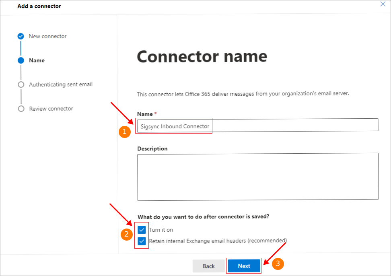Image resolution: width=391 pixels, height=276 pixels.
Task: Open the Review connector step
Action: (51, 109)
